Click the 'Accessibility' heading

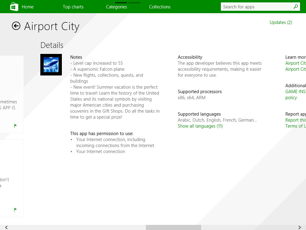190,57
